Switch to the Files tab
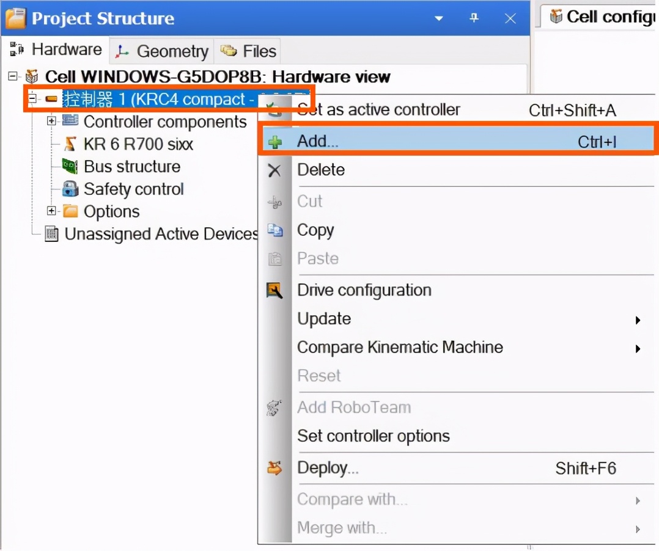659x551 pixels. click(x=249, y=51)
